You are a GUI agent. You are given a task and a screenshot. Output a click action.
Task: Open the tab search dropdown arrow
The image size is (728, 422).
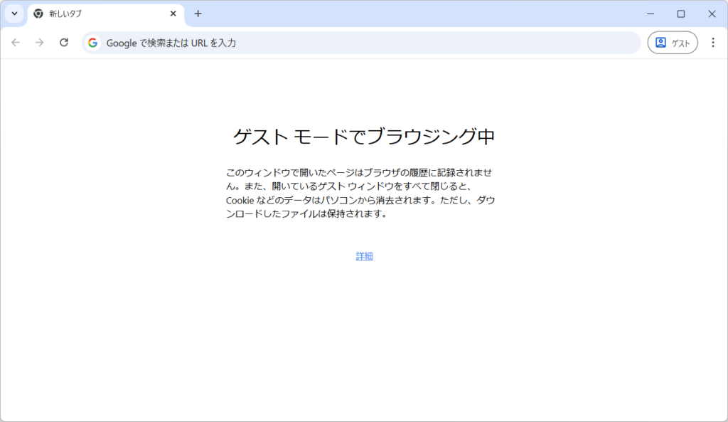click(x=14, y=14)
